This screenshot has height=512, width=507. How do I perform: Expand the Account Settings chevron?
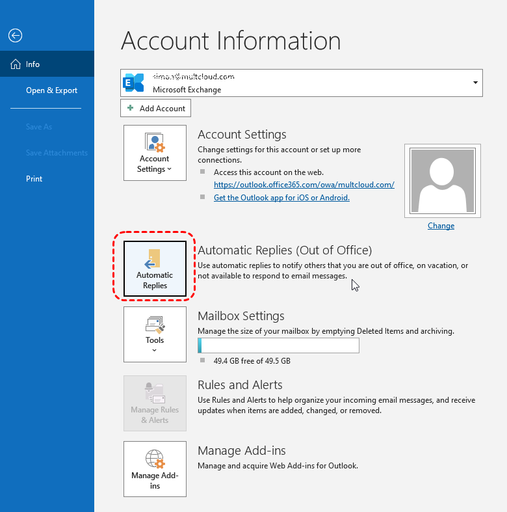170,170
